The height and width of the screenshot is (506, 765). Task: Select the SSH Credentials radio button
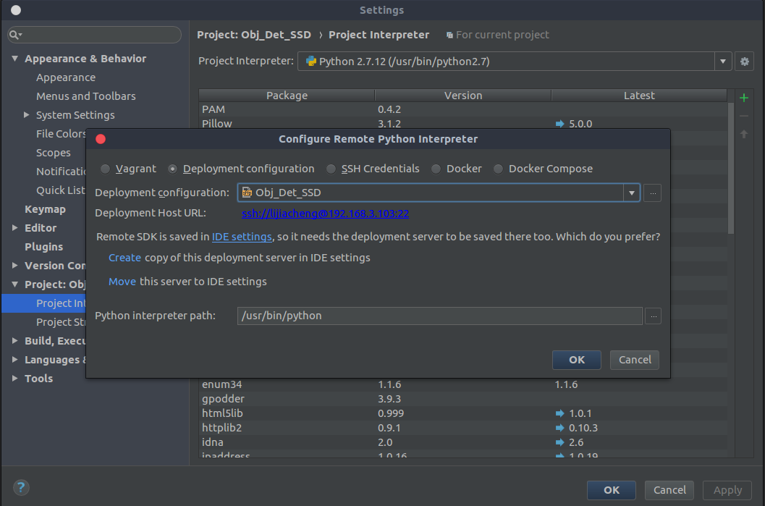(331, 169)
